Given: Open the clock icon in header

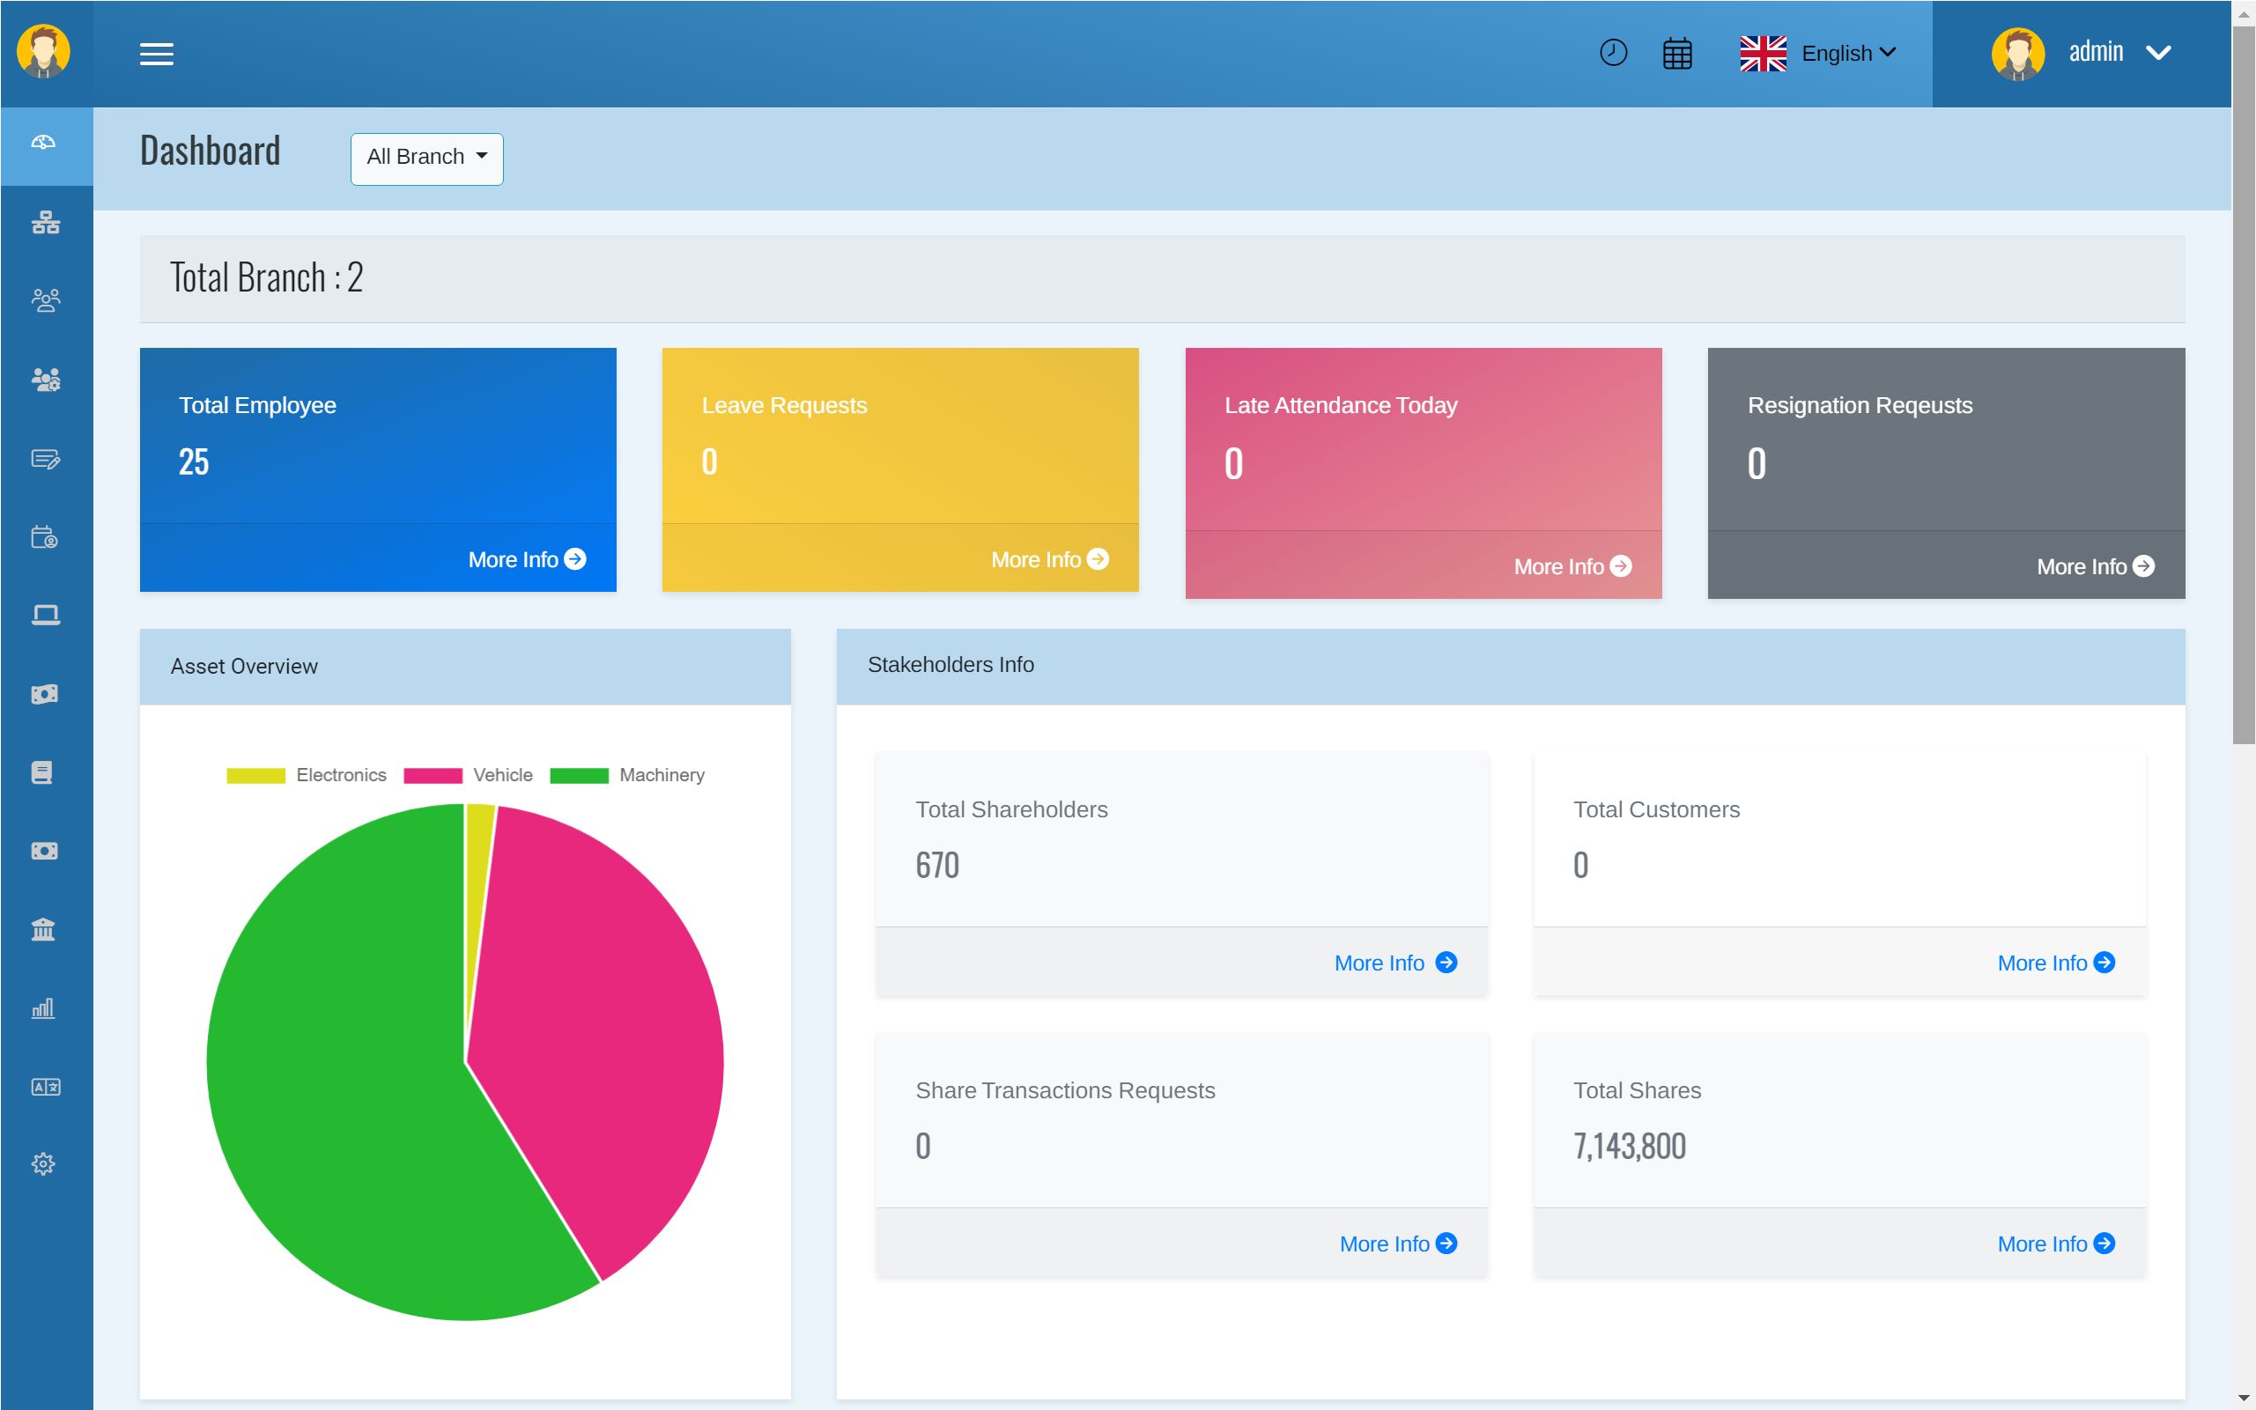Looking at the screenshot, I should click(x=1612, y=52).
